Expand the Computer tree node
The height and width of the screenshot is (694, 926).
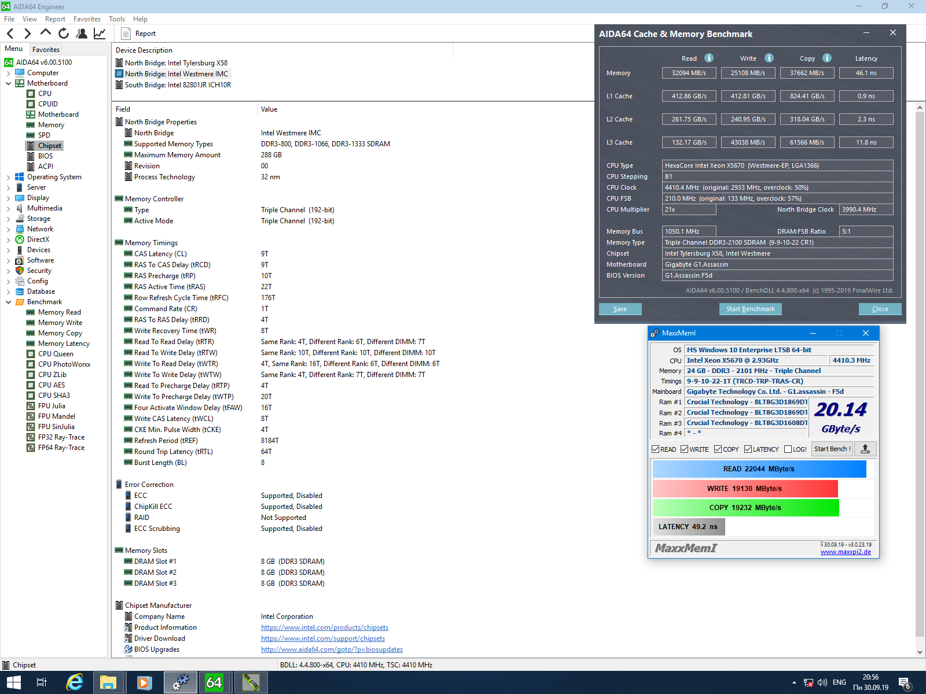click(x=8, y=73)
